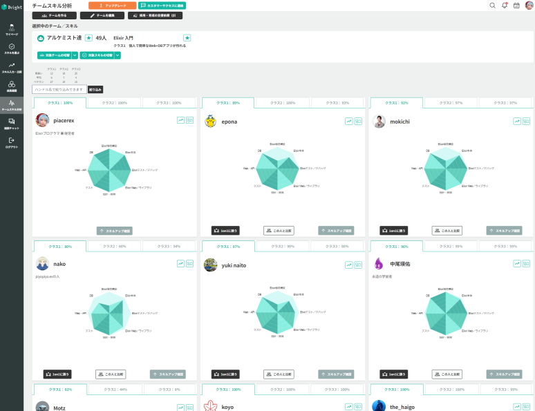Toggle favorite star for Elixir 入門 skill

pyautogui.click(x=187, y=38)
